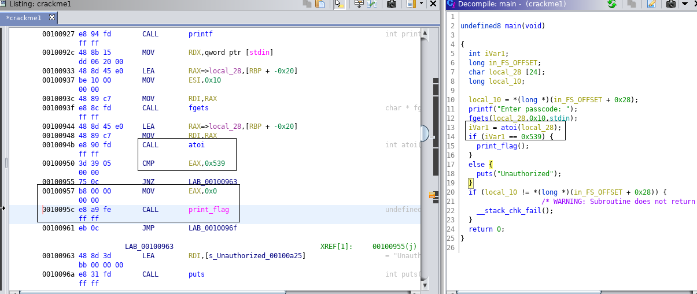Click the Copy icon in Listing toolbar

click(308, 4)
